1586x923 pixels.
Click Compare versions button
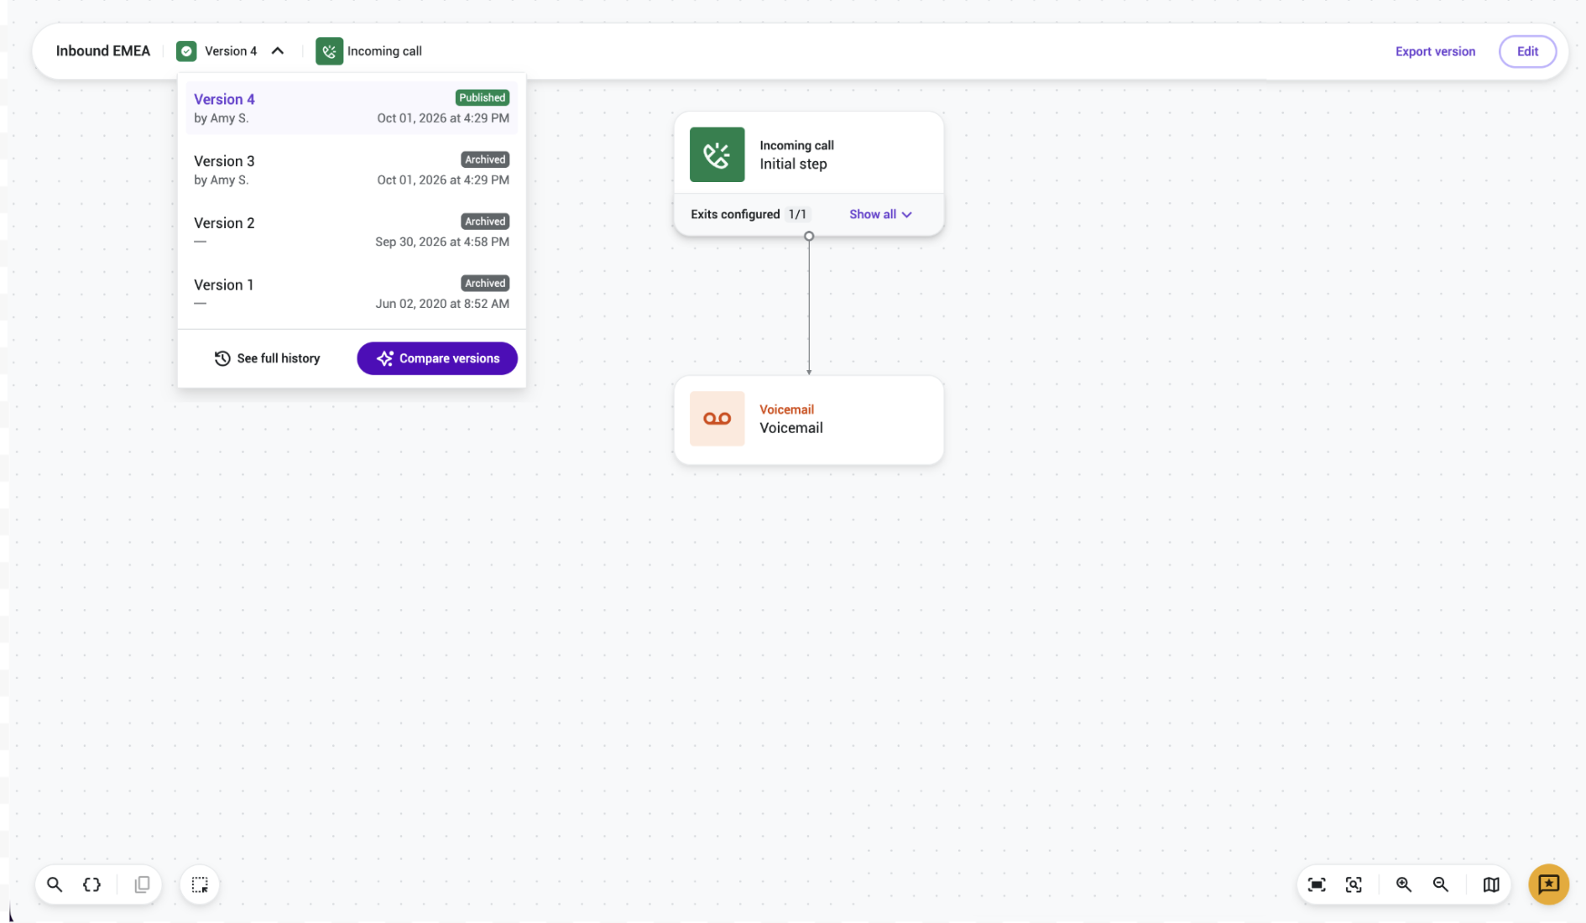(437, 358)
